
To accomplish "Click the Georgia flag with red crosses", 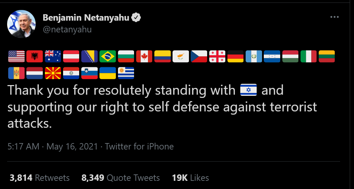I will [x=217, y=56].
